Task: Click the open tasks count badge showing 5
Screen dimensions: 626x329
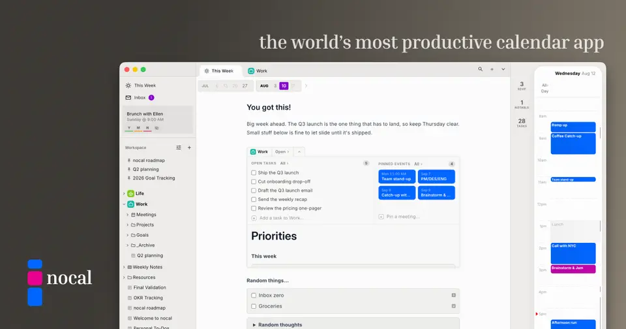Action: pyautogui.click(x=366, y=163)
